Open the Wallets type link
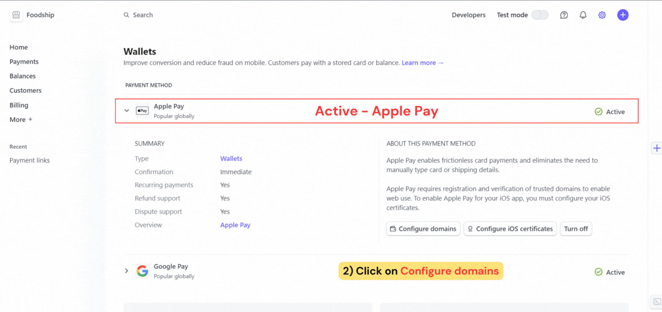This screenshot has height=312, width=662. tap(231, 159)
